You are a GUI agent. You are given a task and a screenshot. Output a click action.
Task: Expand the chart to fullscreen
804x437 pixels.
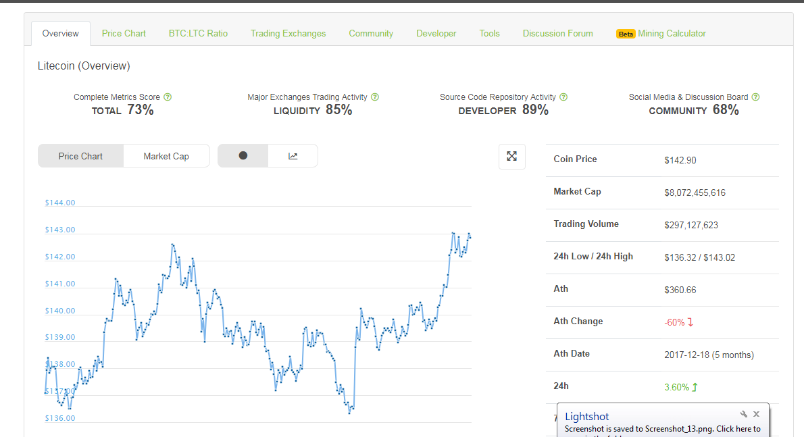[x=511, y=156]
